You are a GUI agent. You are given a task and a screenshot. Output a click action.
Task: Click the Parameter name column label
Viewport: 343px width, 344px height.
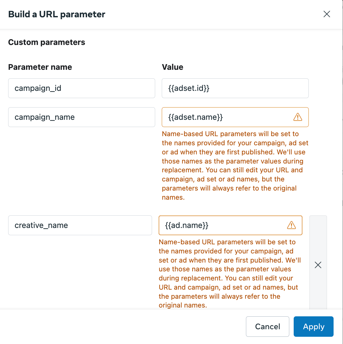point(40,67)
